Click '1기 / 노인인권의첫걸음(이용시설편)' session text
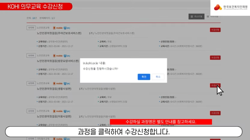The width and height of the screenshot is (250, 140). tap(97, 117)
